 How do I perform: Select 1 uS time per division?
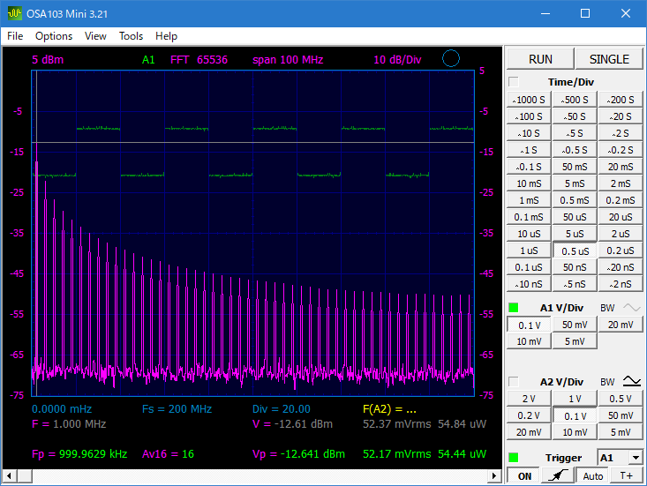click(x=529, y=250)
